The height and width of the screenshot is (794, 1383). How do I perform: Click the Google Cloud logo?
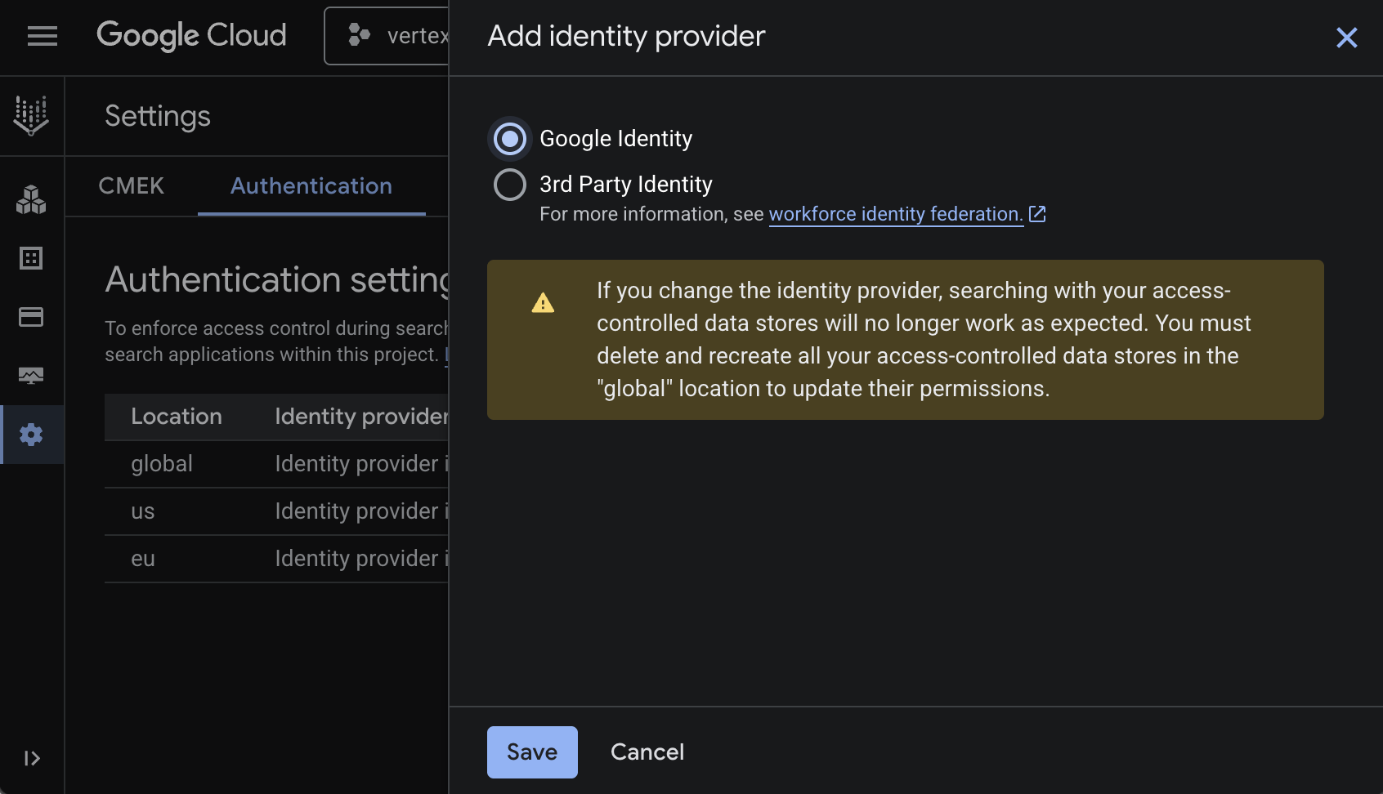(x=191, y=36)
